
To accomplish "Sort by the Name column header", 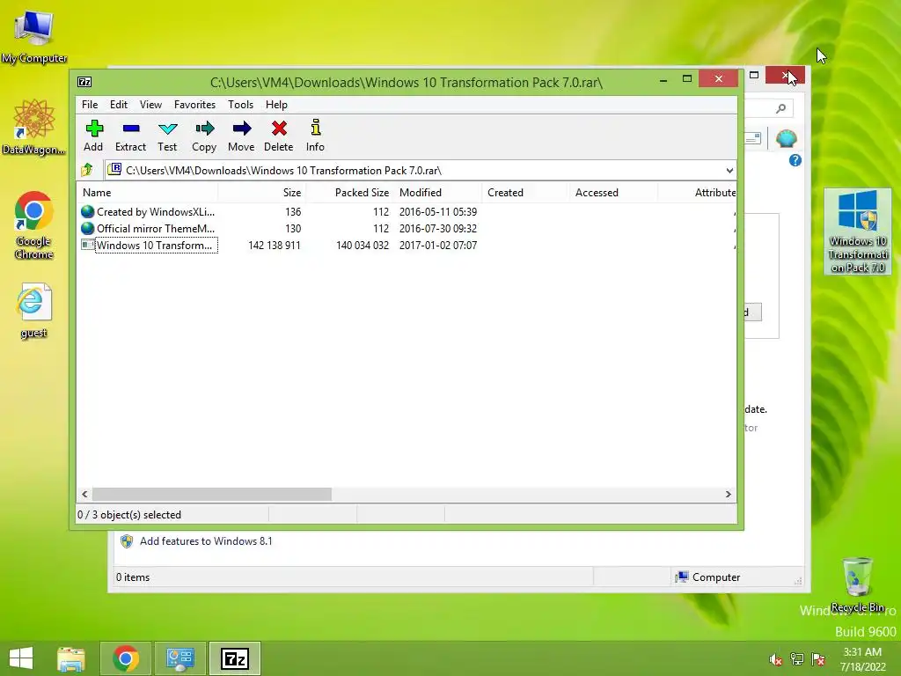I will click(x=148, y=193).
